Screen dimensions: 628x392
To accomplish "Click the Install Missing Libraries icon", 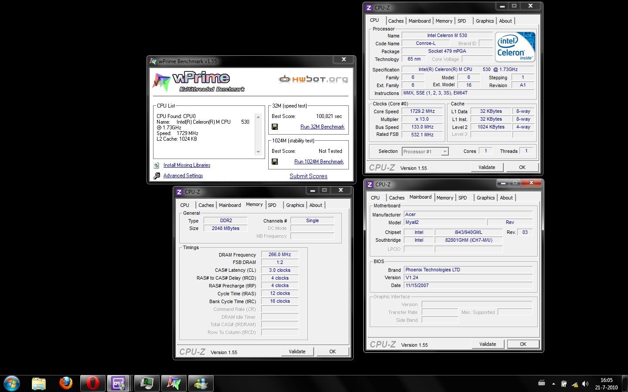I will pyautogui.click(x=157, y=166).
